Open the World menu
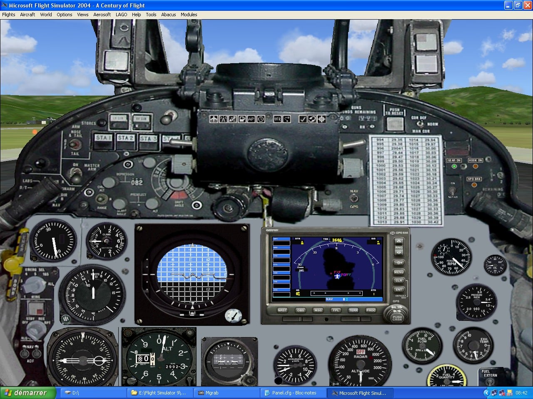 click(x=46, y=15)
